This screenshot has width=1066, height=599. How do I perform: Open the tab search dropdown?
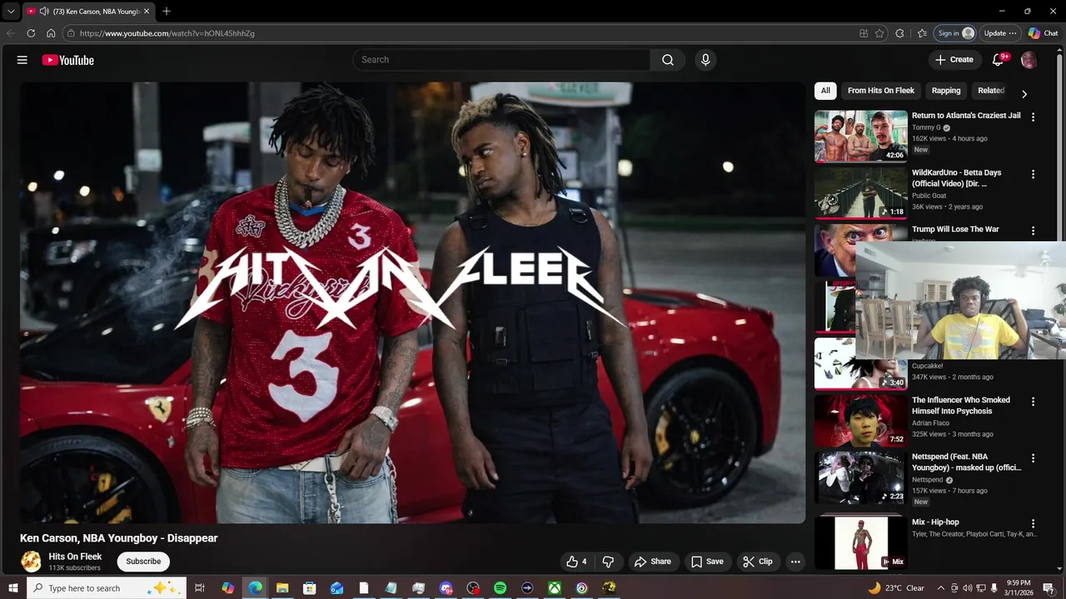pyautogui.click(x=11, y=12)
